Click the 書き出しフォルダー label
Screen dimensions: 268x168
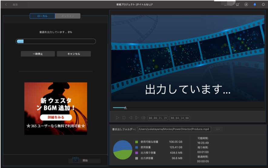[x=124, y=129]
